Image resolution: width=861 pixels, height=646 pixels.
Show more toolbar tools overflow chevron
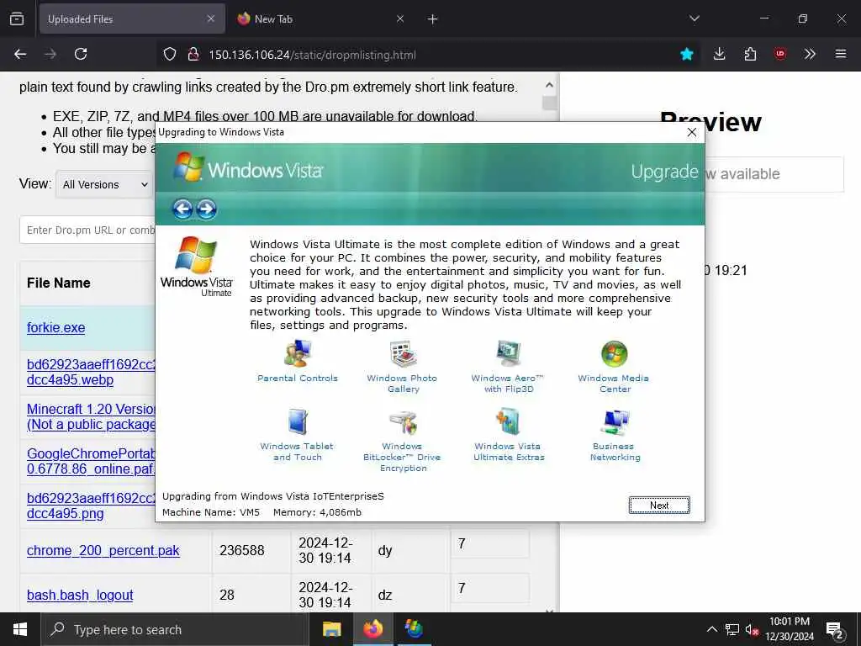(810, 54)
